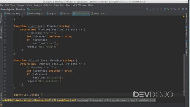Image resolution: width=190 pixels, height=107 pixels.
Task: Close the promises.ts tab
Action: click(88, 13)
